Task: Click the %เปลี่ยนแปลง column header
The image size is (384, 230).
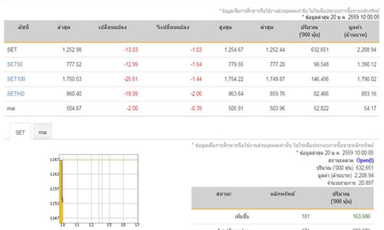Action: [x=173, y=27]
